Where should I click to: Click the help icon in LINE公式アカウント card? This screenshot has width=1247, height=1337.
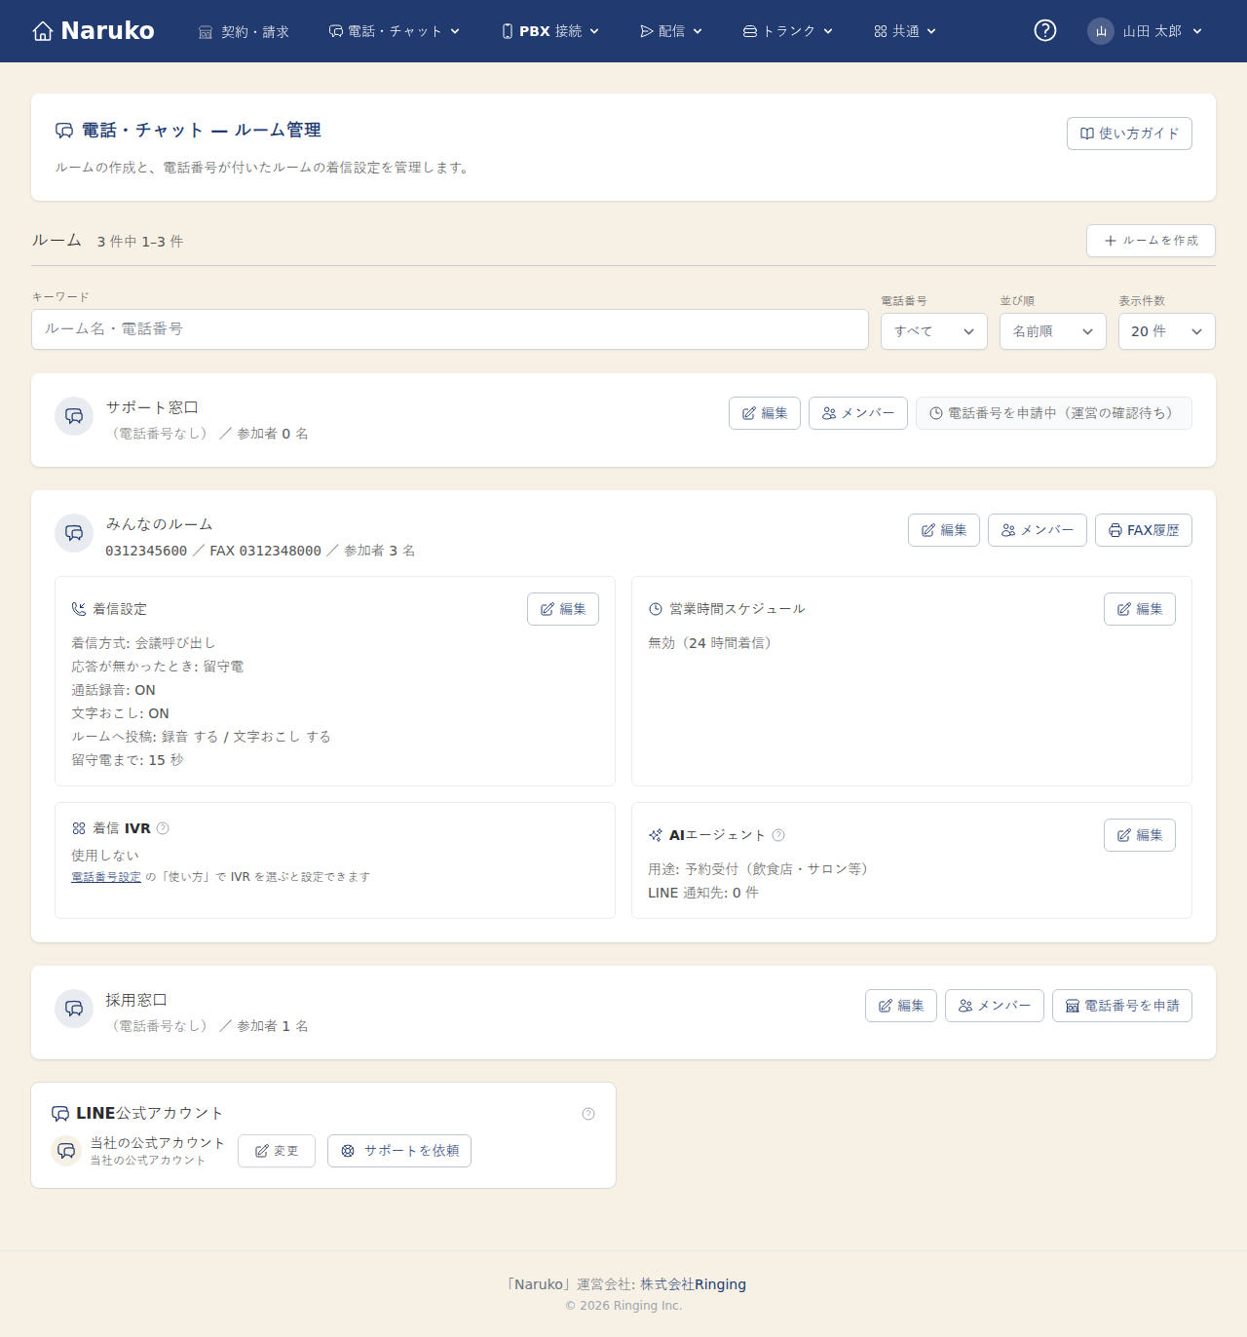pyautogui.click(x=588, y=1114)
